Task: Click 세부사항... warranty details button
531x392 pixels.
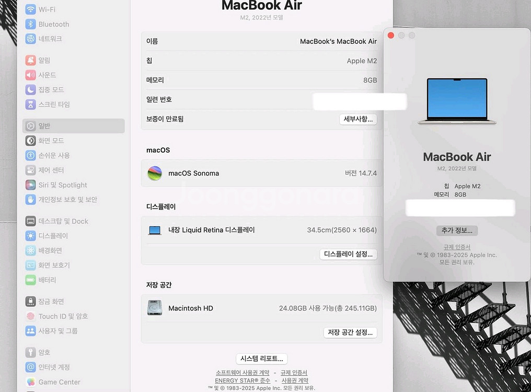Action: (358, 119)
